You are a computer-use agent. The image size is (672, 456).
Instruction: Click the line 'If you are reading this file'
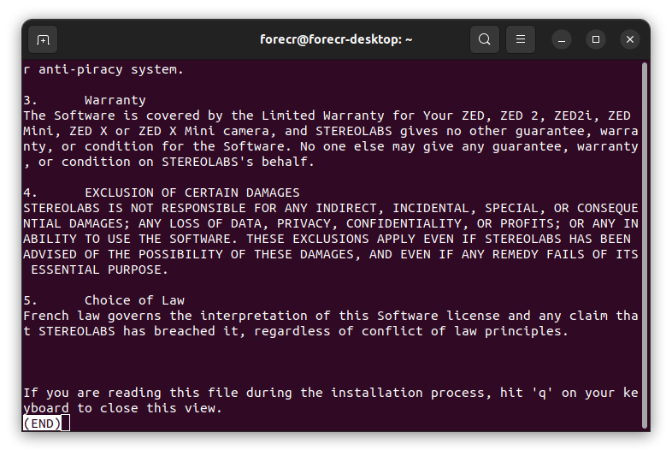point(330,393)
